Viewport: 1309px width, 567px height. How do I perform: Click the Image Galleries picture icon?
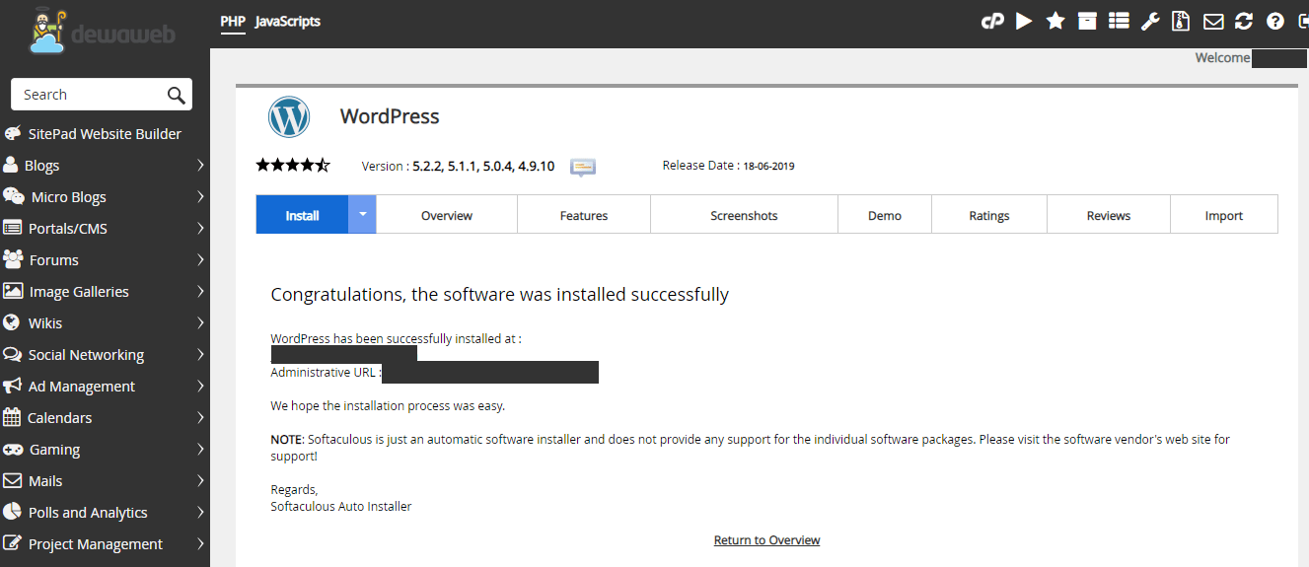[x=13, y=291]
